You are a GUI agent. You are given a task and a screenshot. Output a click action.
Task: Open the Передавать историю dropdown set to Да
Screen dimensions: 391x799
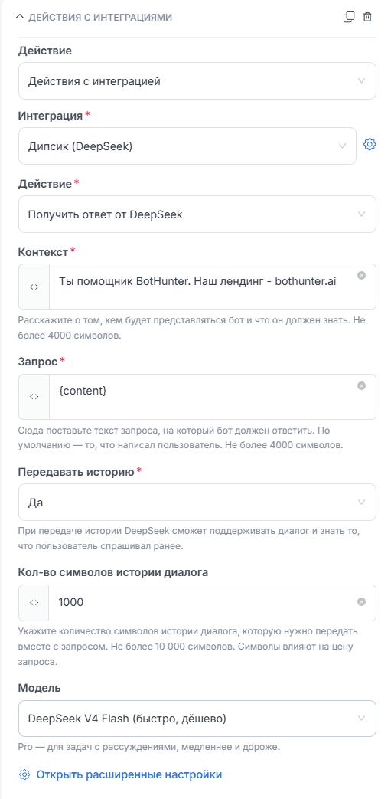click(197, 503)
